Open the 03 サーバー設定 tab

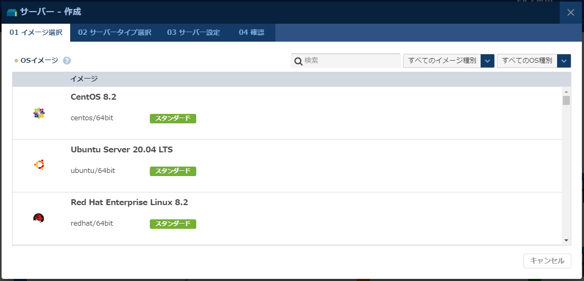(x=194, y=33)
